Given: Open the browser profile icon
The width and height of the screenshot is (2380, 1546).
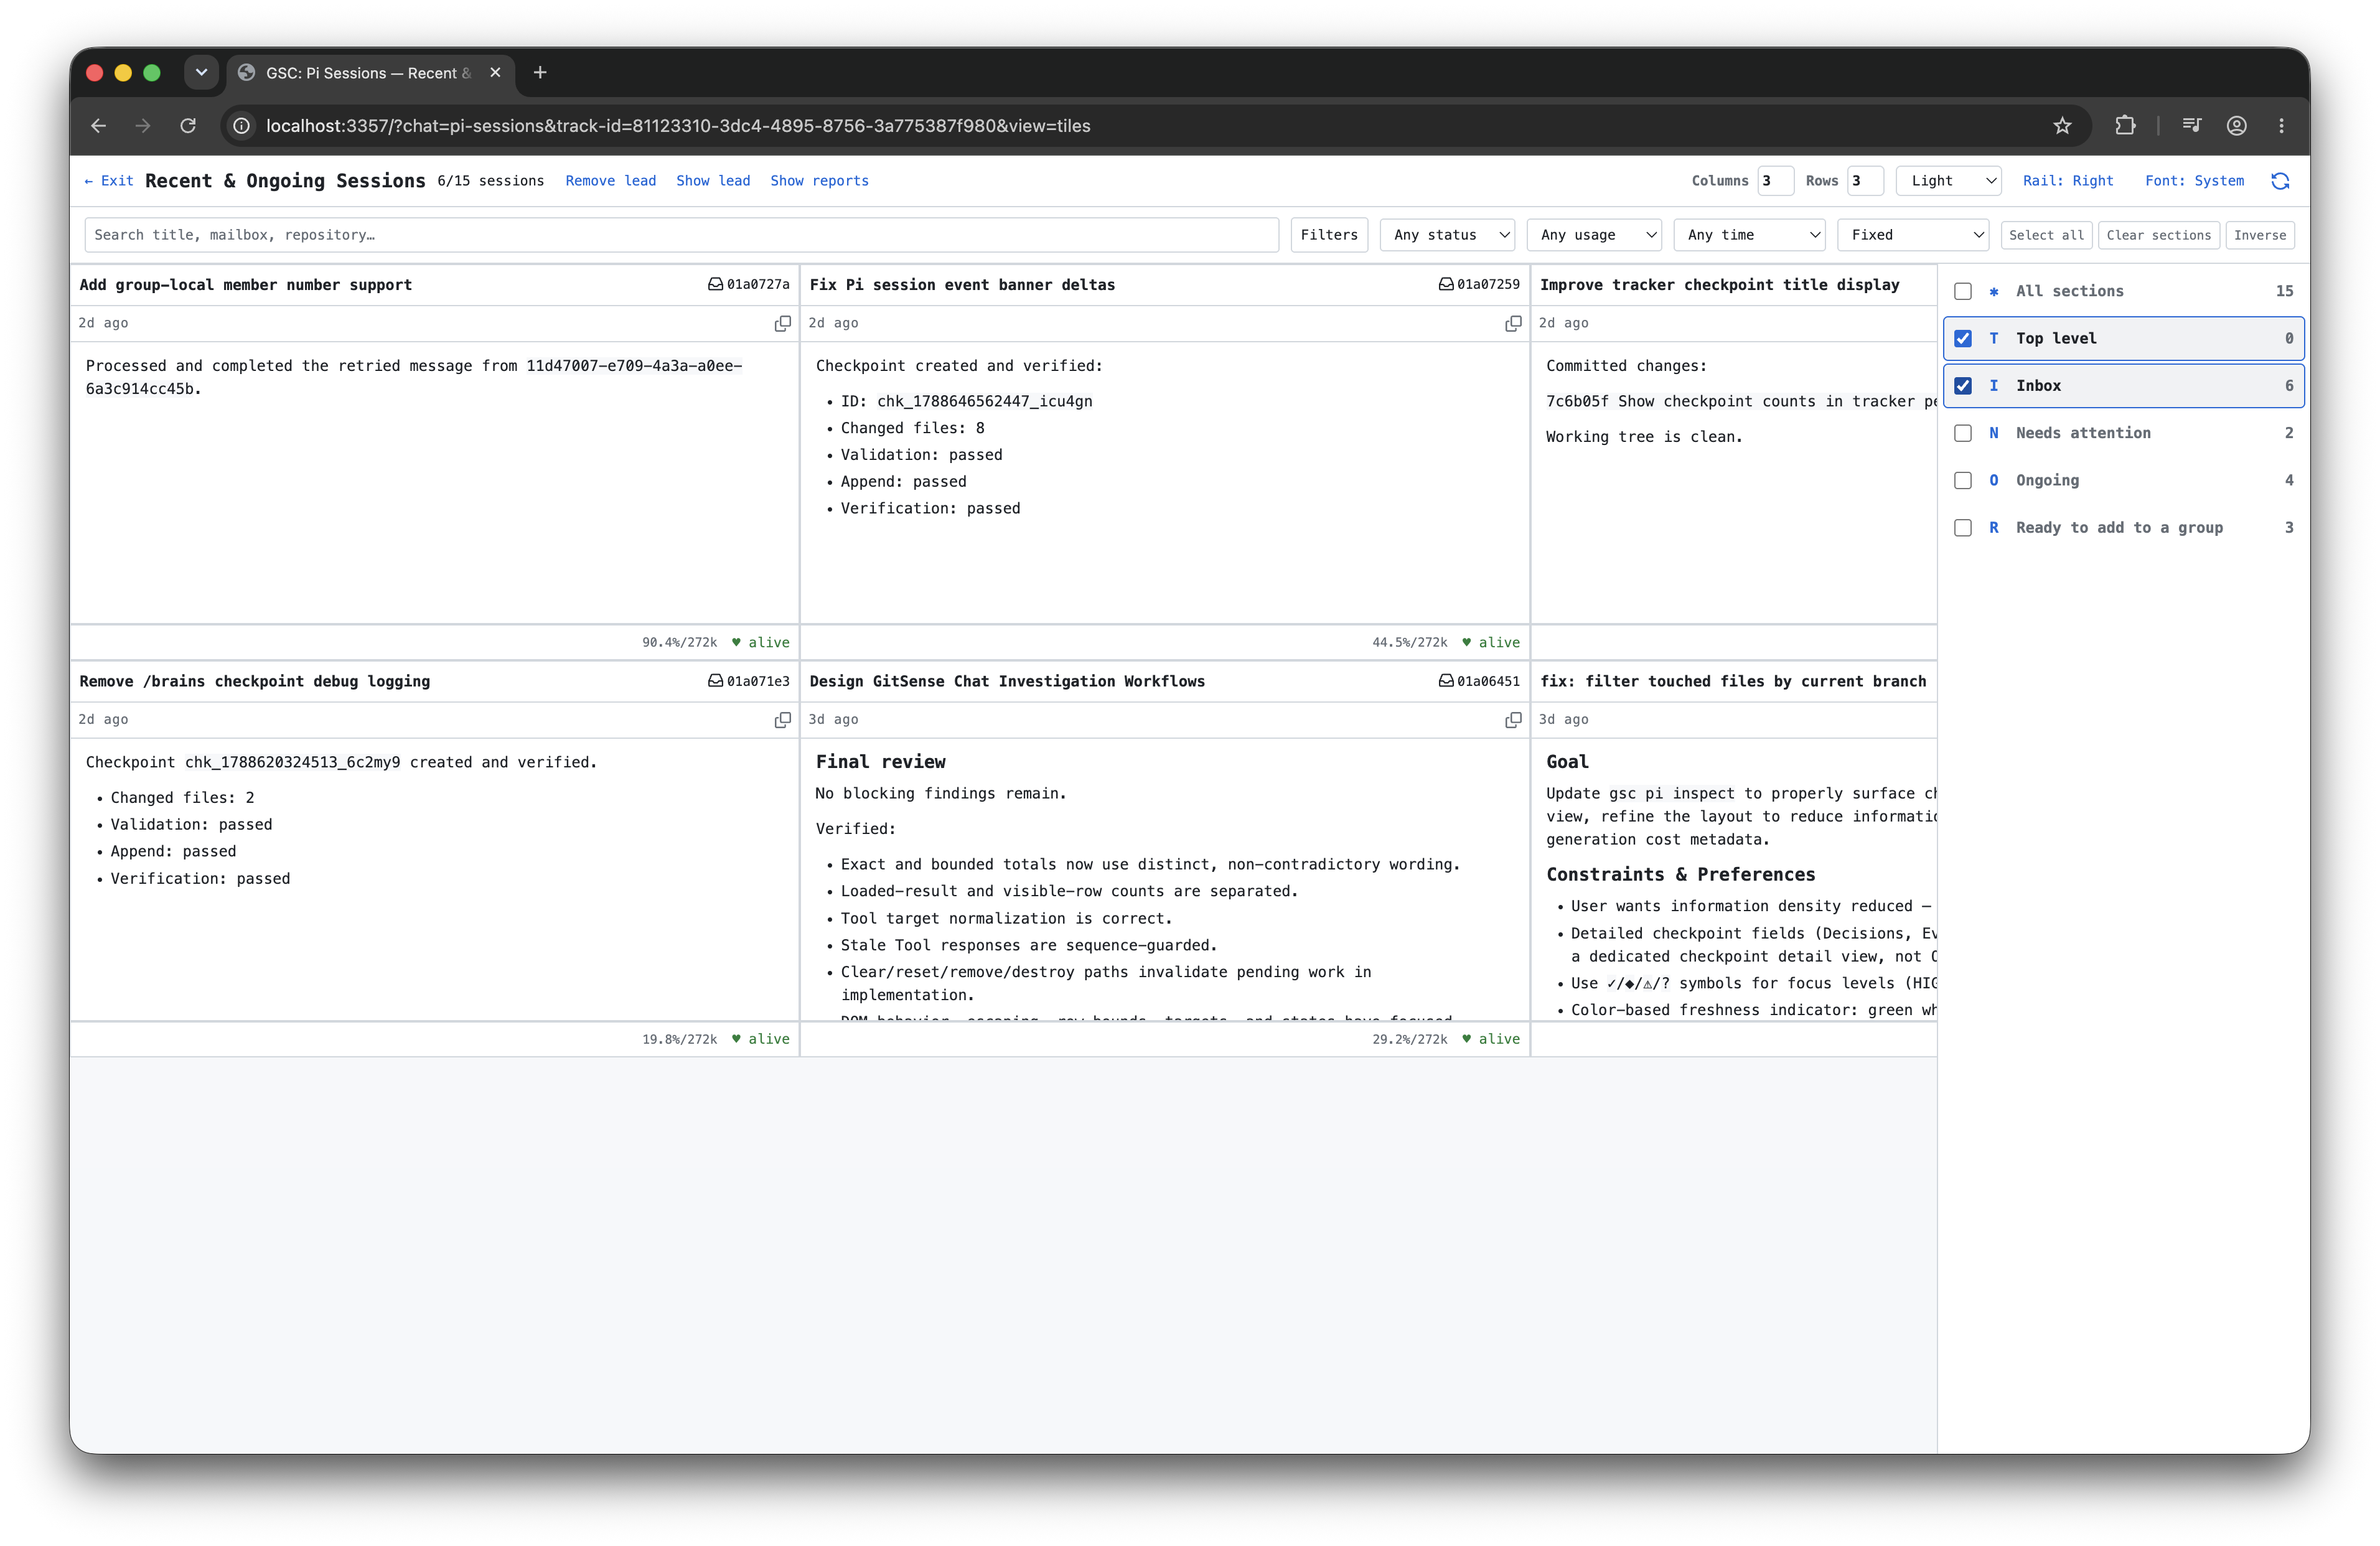Looking at the screenshot, I should tap(2237, 126).
